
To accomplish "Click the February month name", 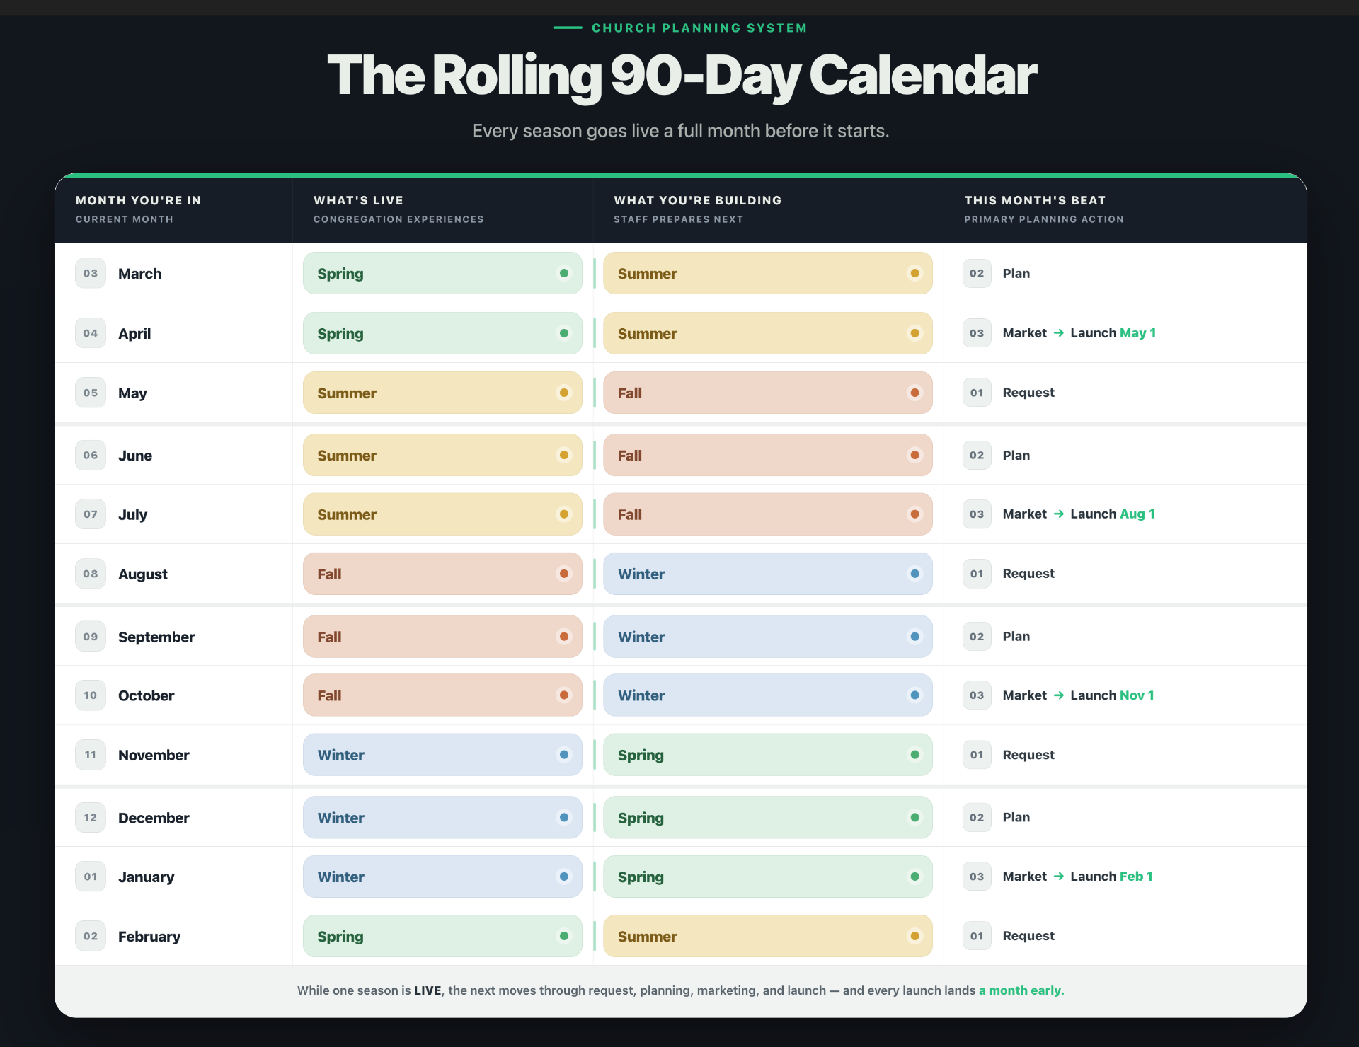I will (x=149, y=937).
